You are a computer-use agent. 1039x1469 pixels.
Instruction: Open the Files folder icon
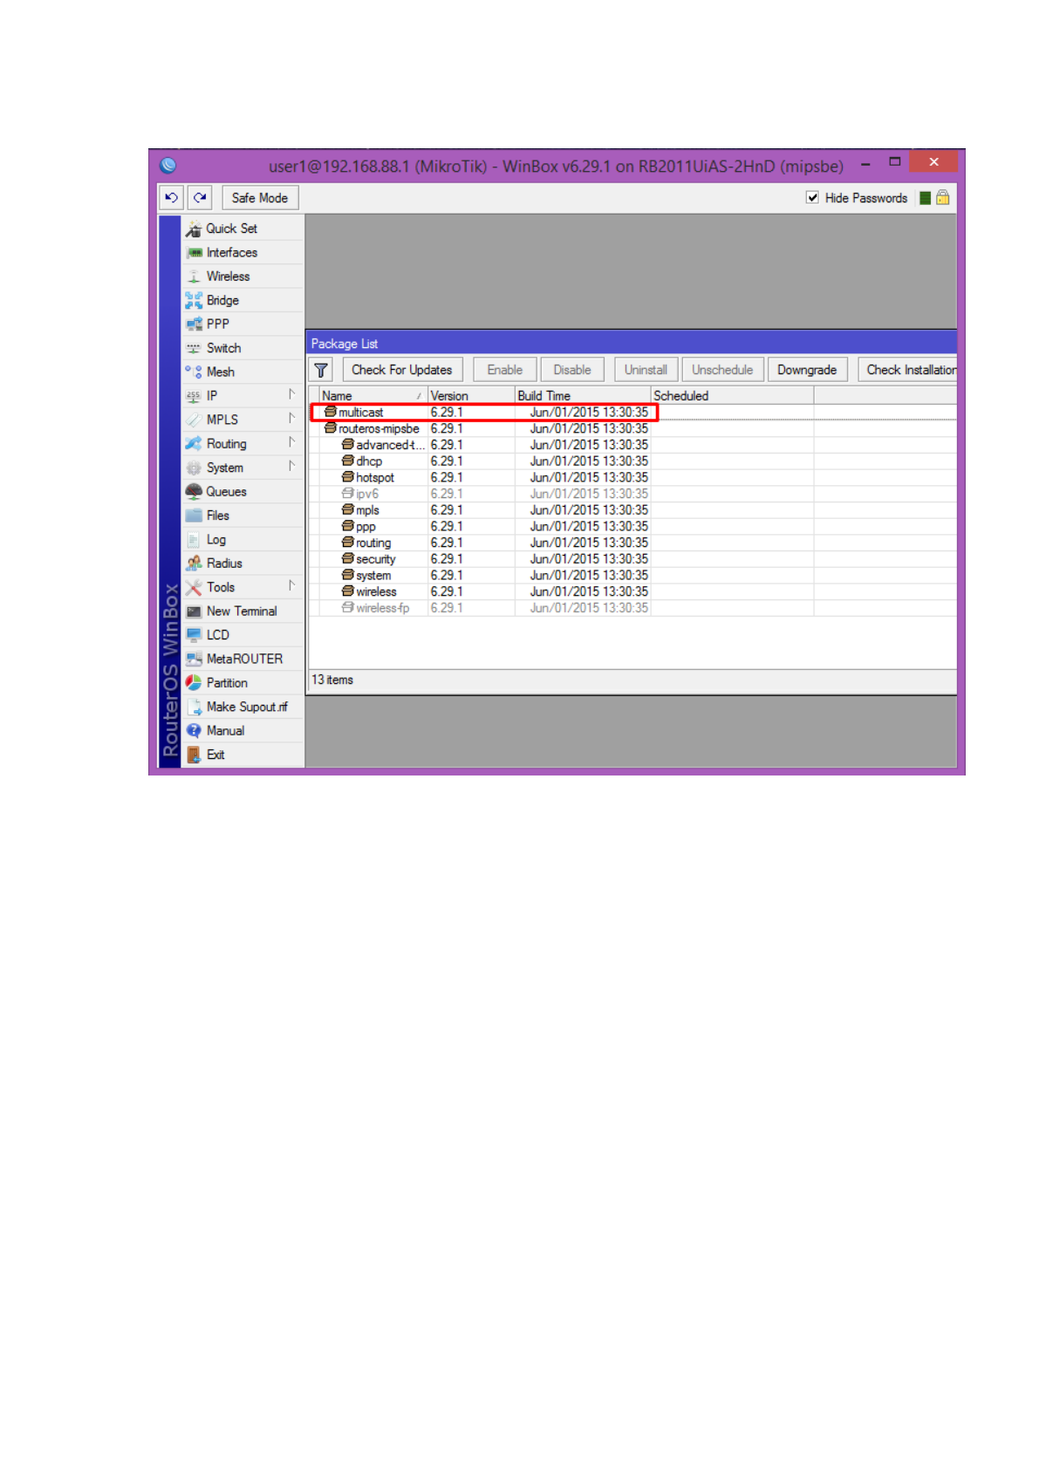[194, 516]
